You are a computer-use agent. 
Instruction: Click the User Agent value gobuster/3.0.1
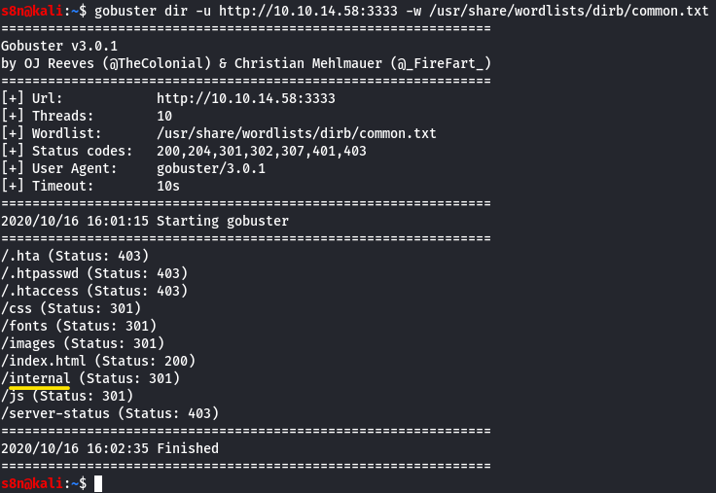click(210, 168)
